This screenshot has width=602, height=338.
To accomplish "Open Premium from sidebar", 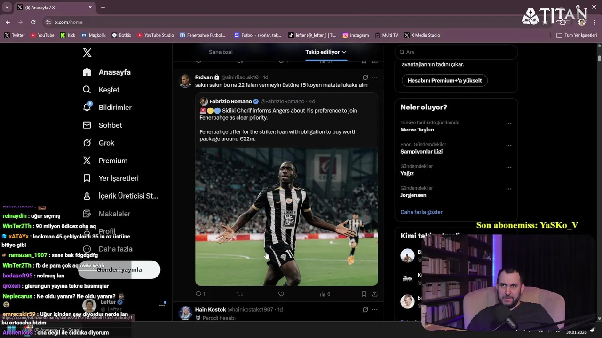I will coord(105,161).
